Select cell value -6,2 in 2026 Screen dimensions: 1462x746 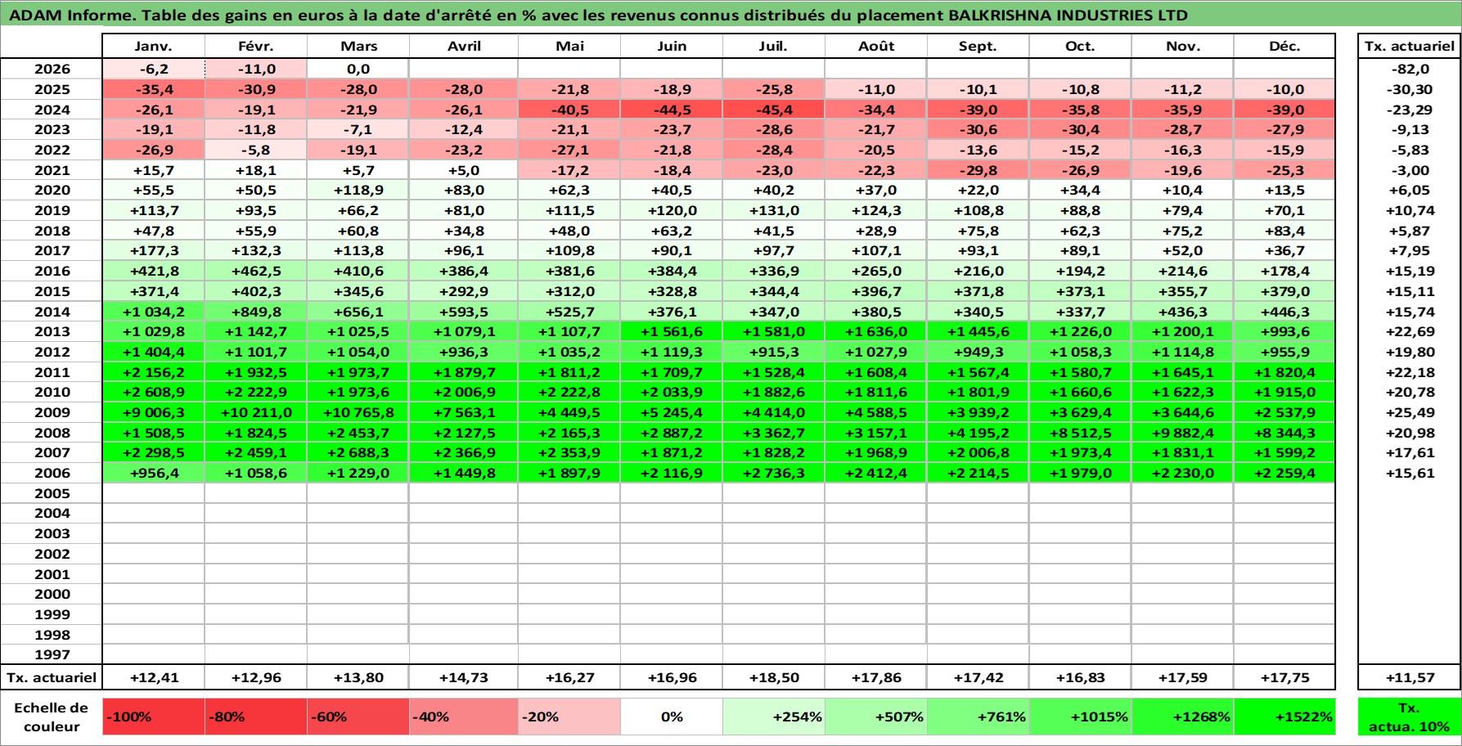tap(154, 69)
